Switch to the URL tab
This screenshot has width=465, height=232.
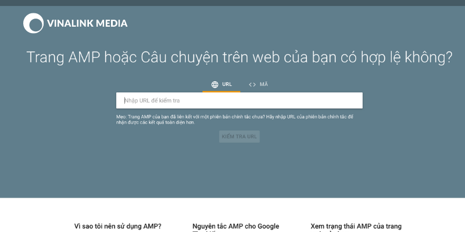click(x=221, y=85)
